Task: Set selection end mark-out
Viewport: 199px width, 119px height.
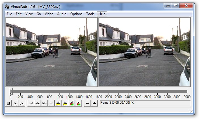Action: point(94,103)
